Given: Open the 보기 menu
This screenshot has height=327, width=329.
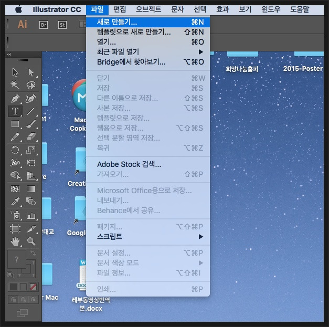Looking at the screenshot, I should pyautogui.click(x=245, y=9).
